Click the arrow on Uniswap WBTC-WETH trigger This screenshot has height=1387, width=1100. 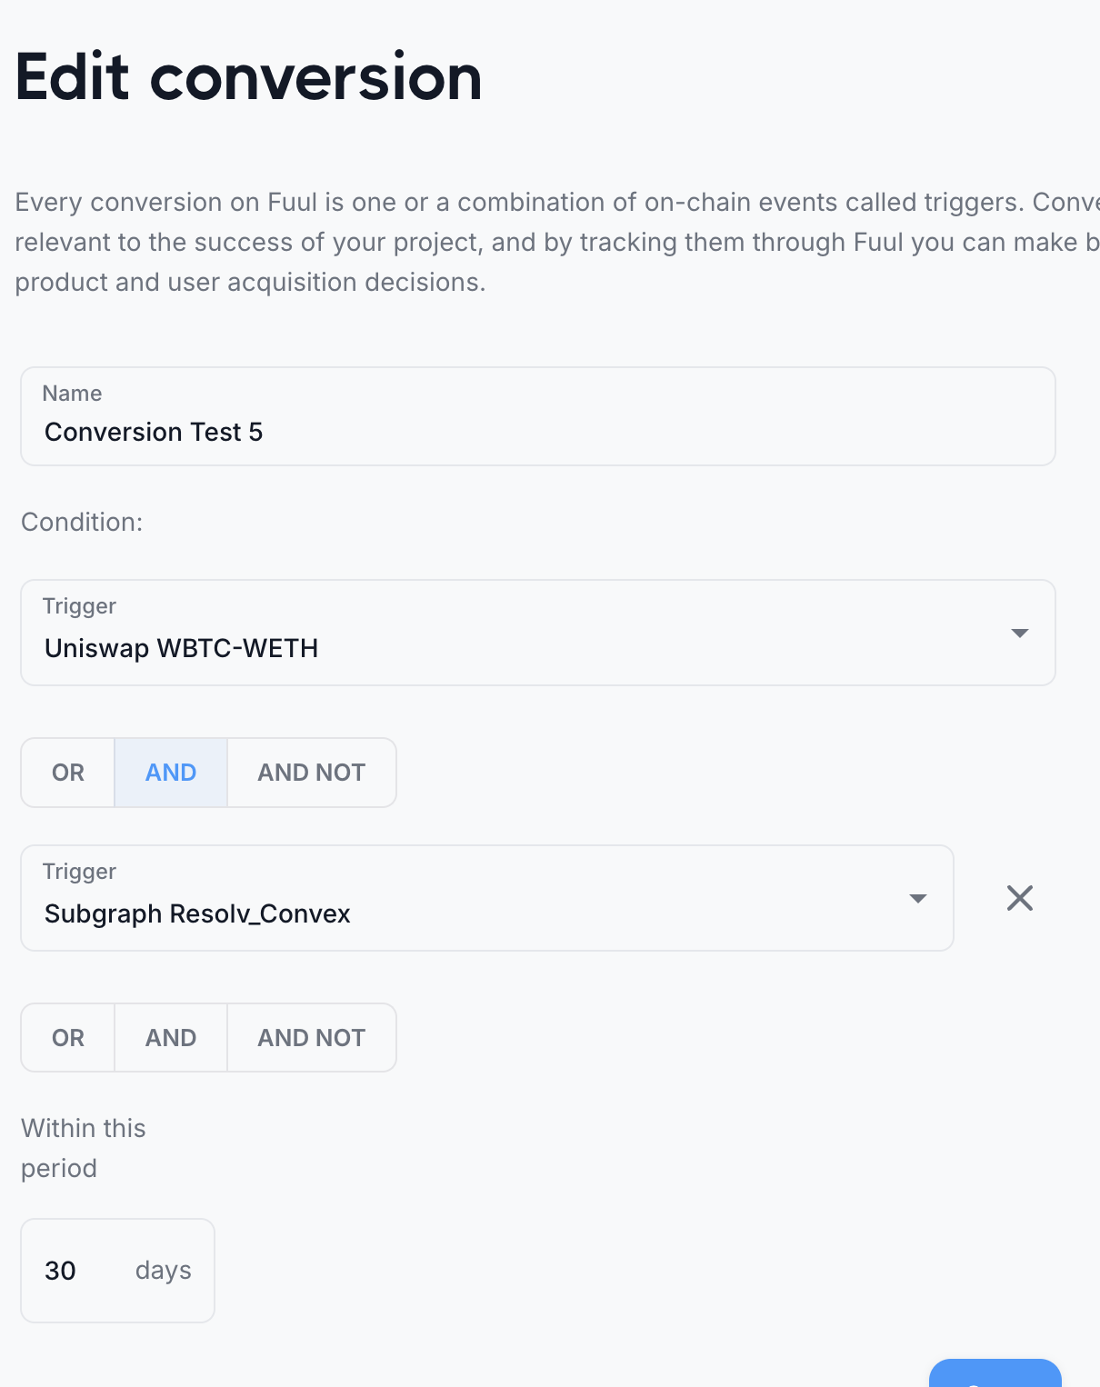coord(1020,633)
